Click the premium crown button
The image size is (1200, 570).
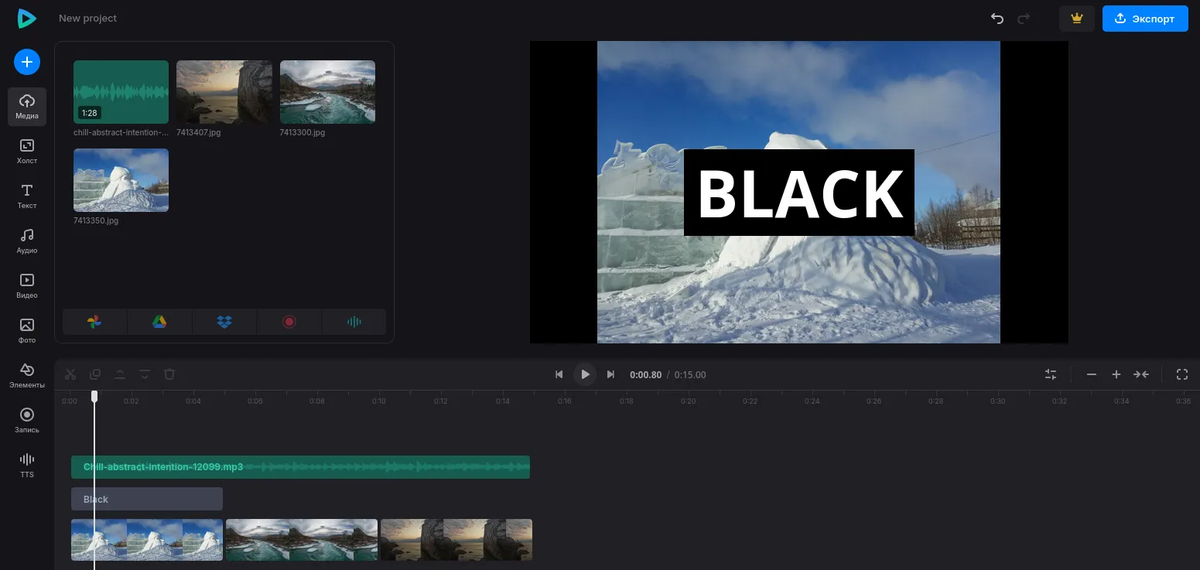pos(1076,19)
